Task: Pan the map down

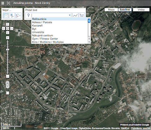Action: coord(8,32)
